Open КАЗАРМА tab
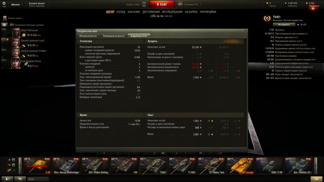324x182 pixels. 191,12
